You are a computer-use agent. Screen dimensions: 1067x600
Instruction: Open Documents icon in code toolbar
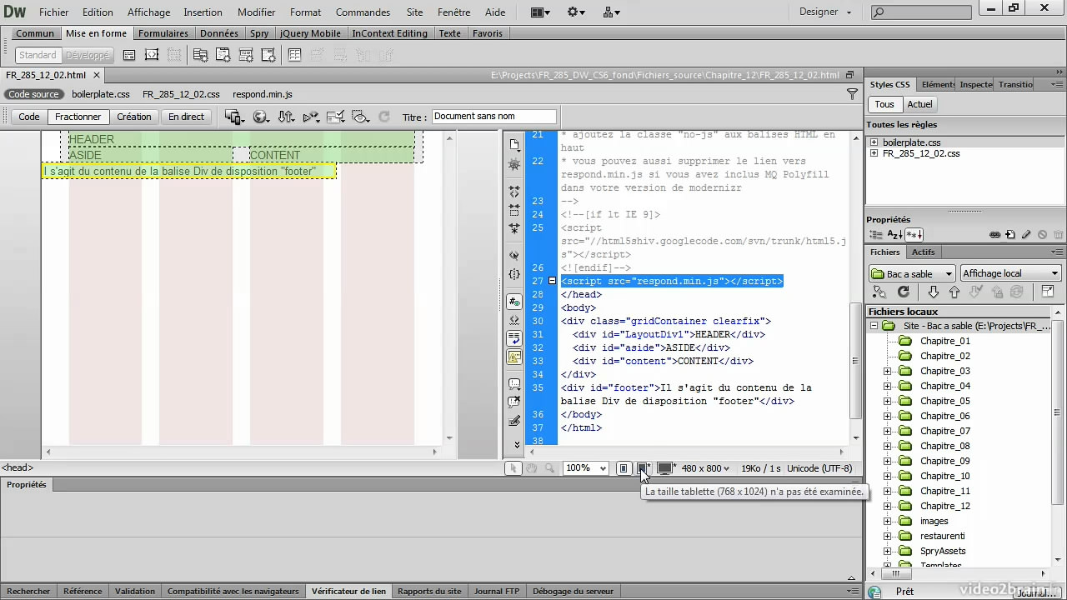coord(514,144)
